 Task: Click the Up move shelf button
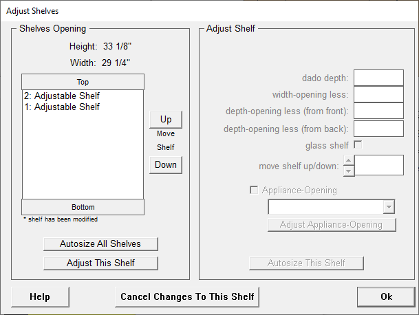[166, 119]
